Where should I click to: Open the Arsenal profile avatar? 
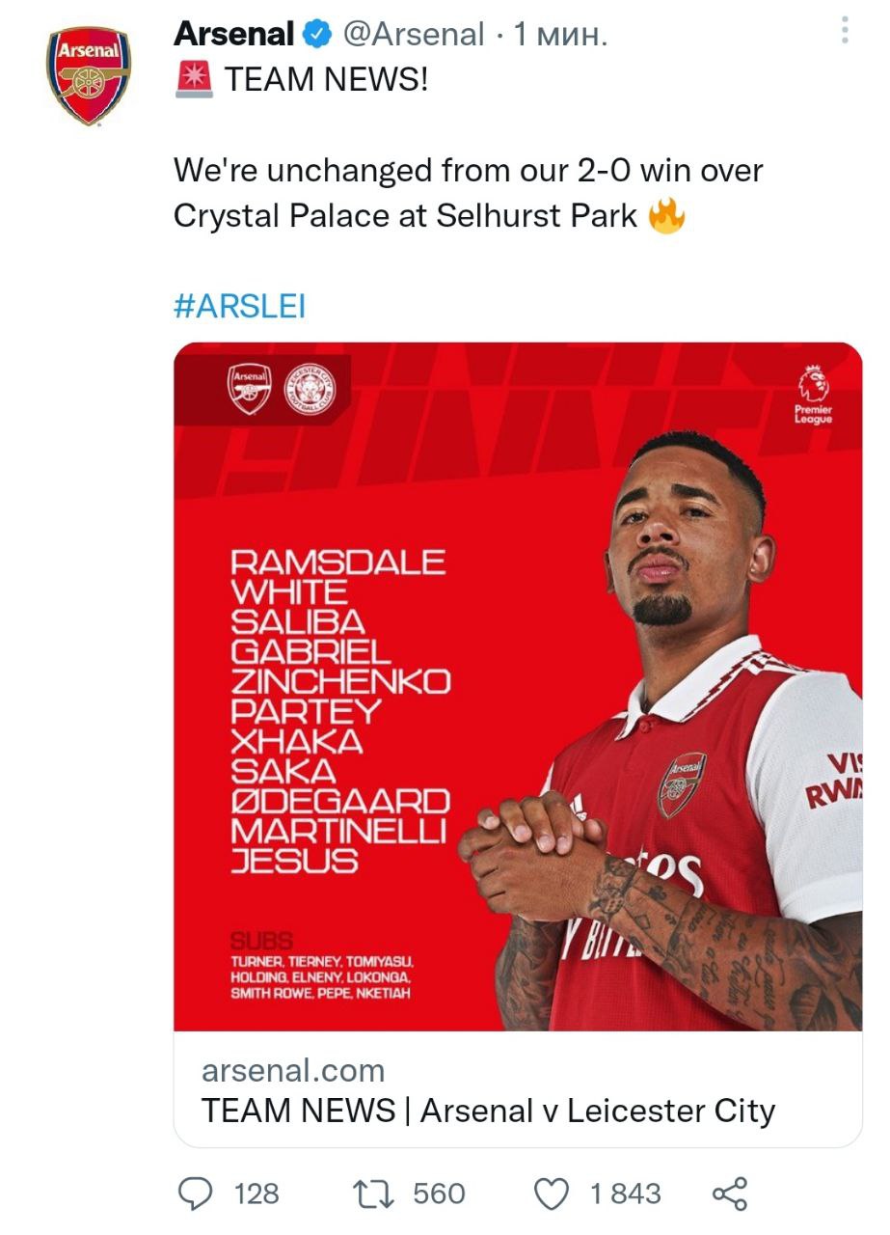coord(88,75)
